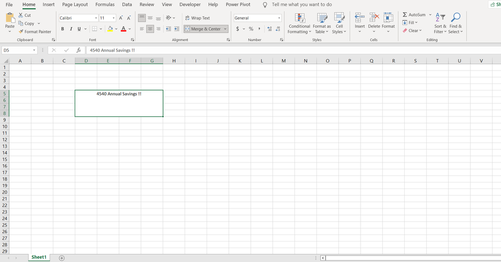Screen dimensions: 501x262
Task: Click the Delete cells icon
Action: click(374, 18)
